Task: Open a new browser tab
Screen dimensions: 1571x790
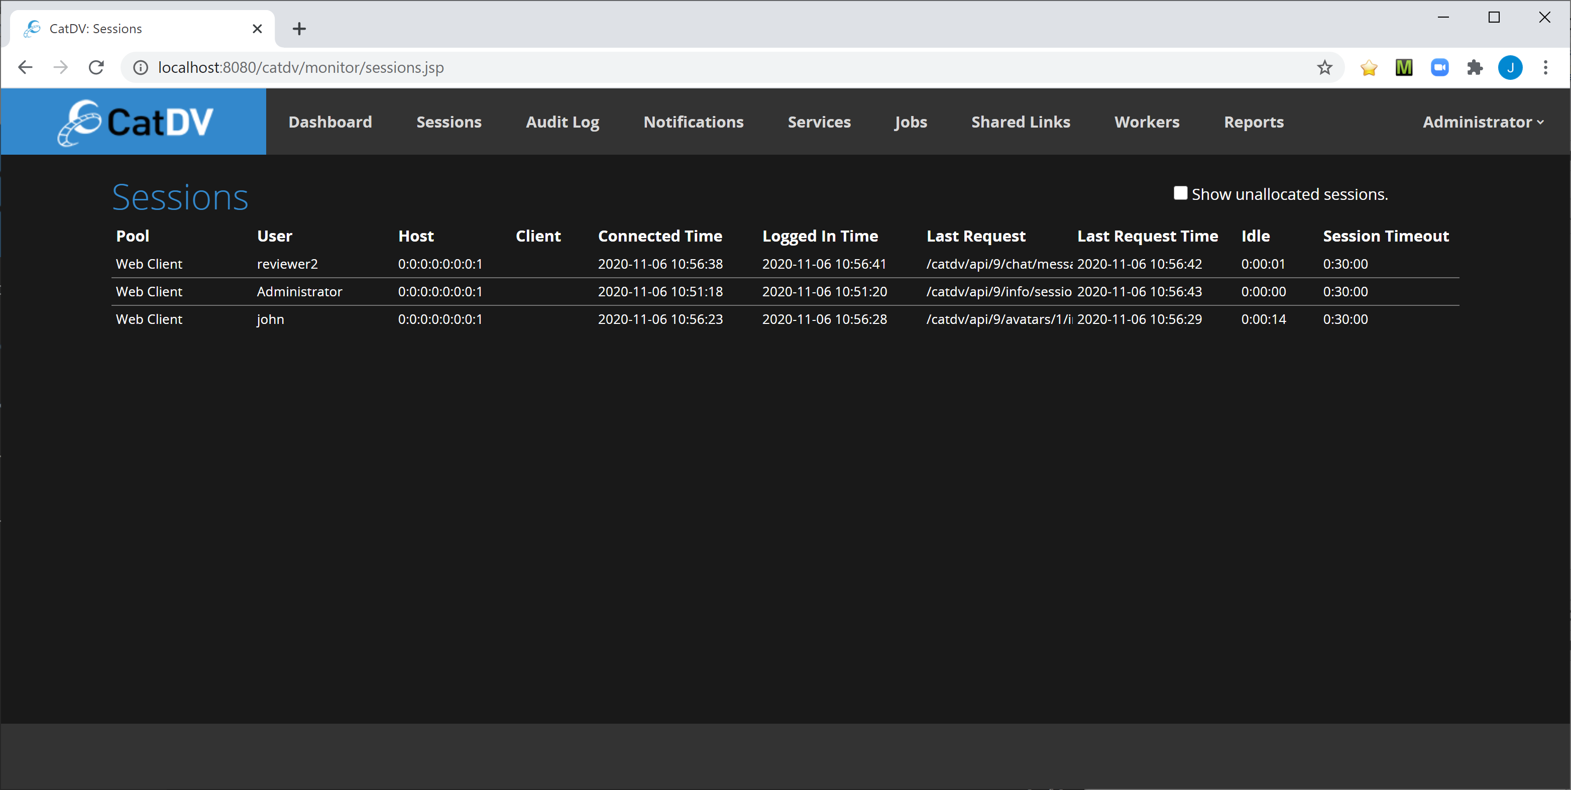Action: pyautogui.click(x=299, y=29)
